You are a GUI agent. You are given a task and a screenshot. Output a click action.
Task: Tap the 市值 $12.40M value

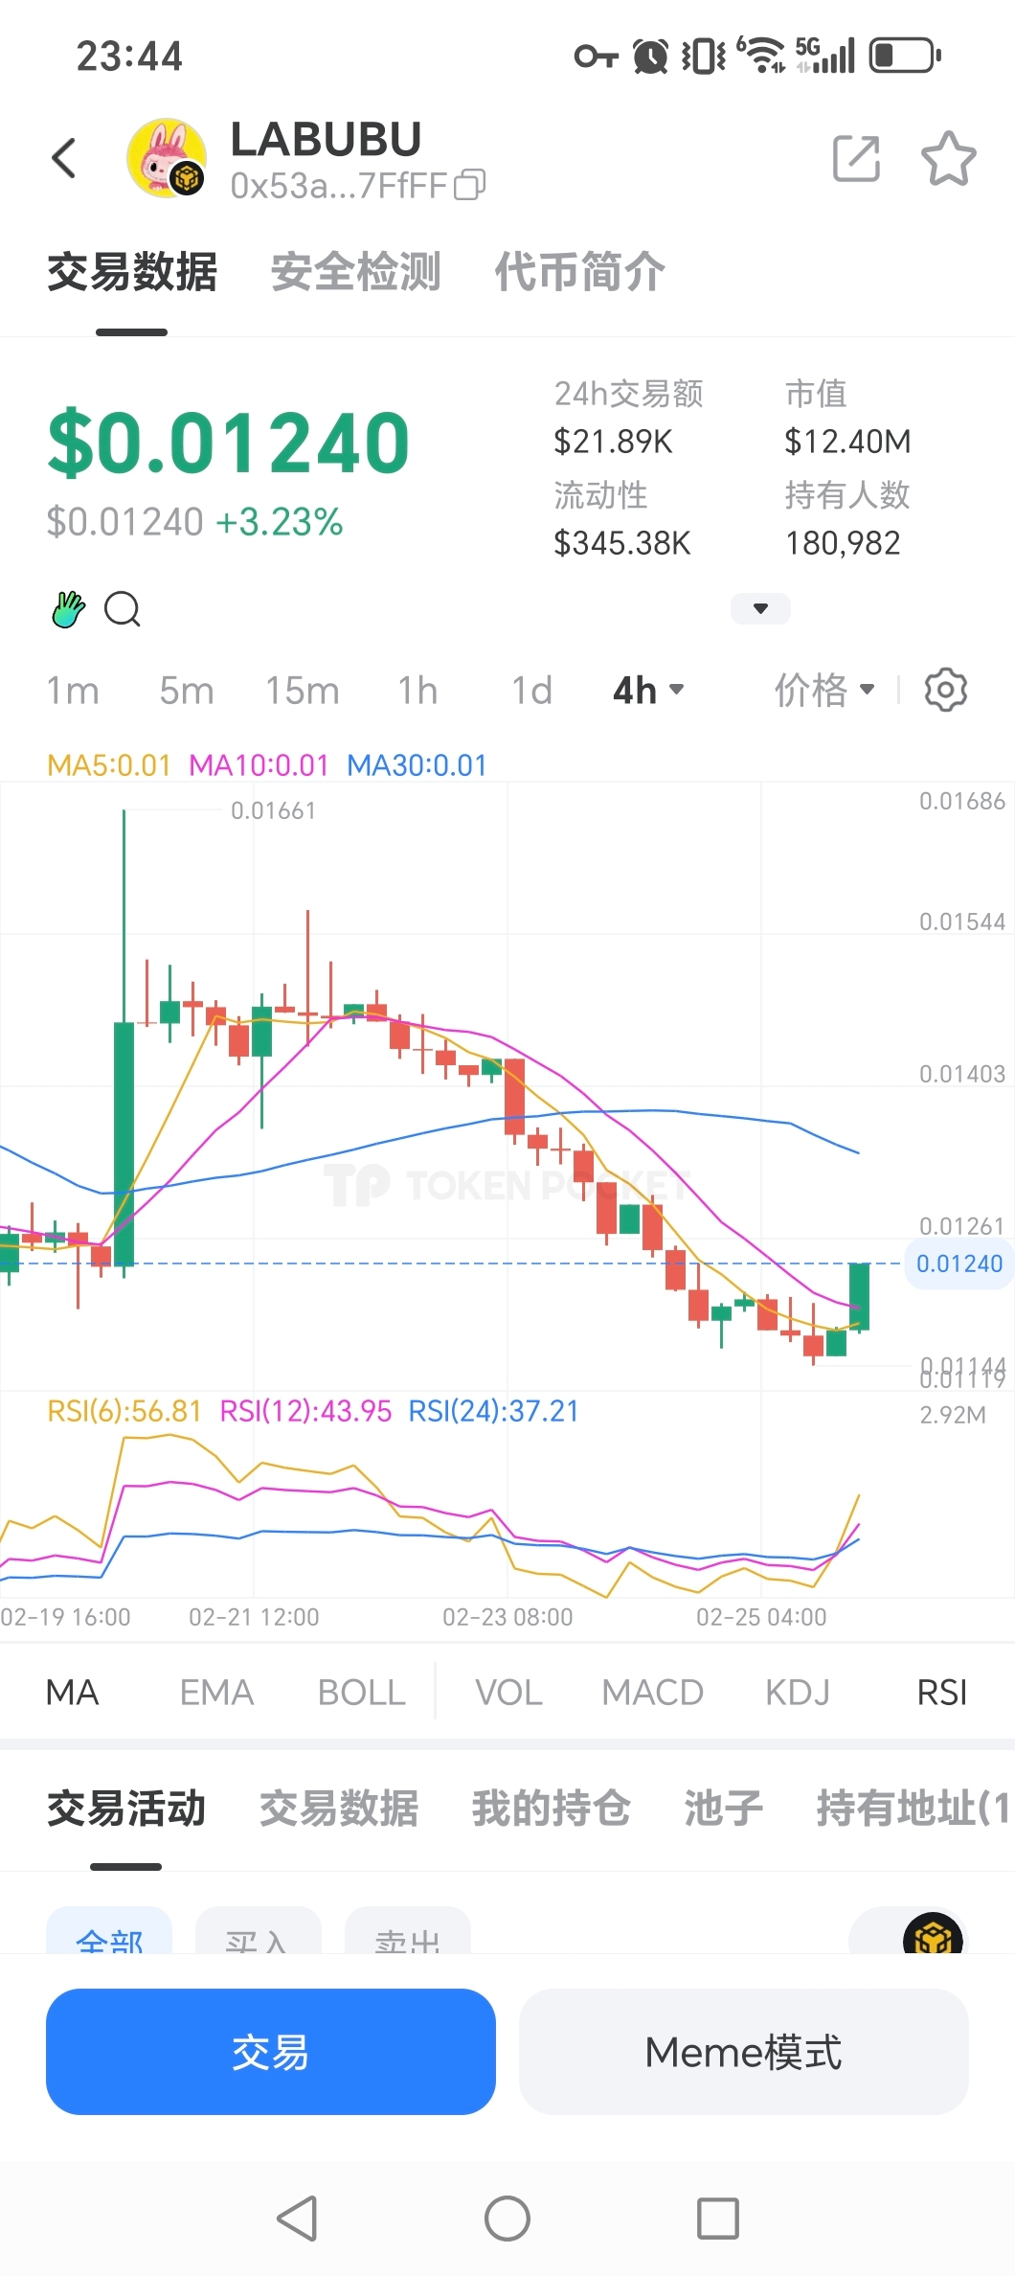point(848,442)
